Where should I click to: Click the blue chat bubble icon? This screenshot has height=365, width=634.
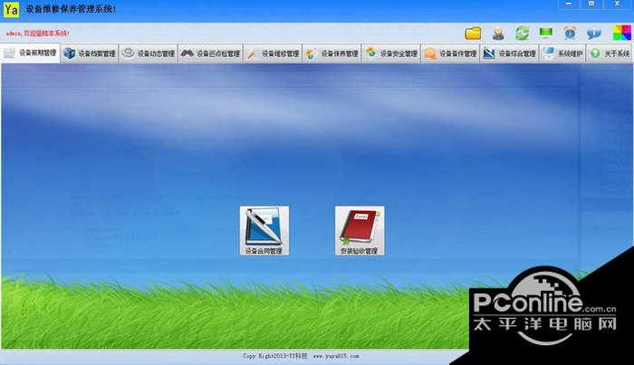pos(594,34)
